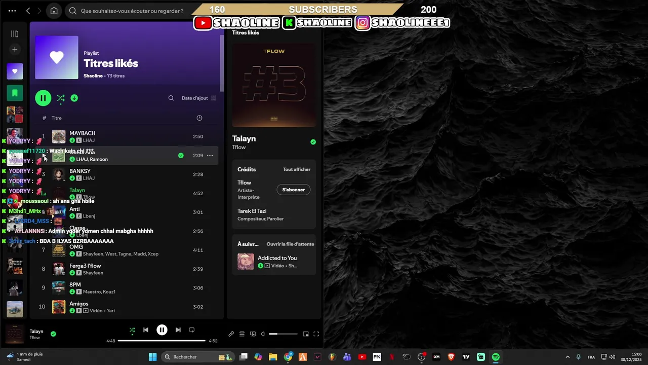
Task: Open mini player icon
Action: coord(306,334)
